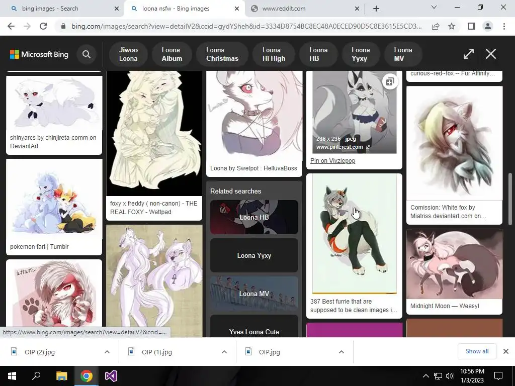
Task: Select the Jiwoo Loona suggestion chip
Action: (128, 54)
